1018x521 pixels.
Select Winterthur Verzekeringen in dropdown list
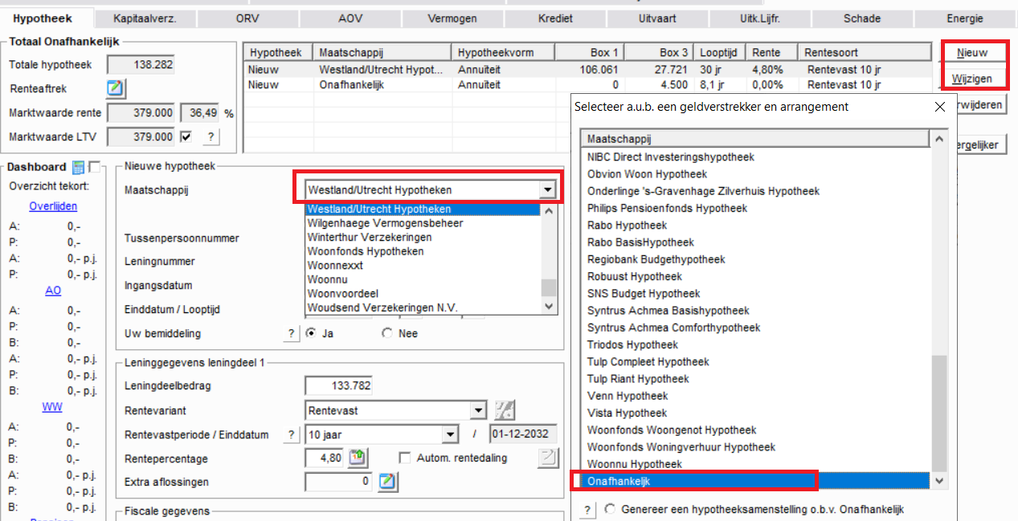pos(423,237)
